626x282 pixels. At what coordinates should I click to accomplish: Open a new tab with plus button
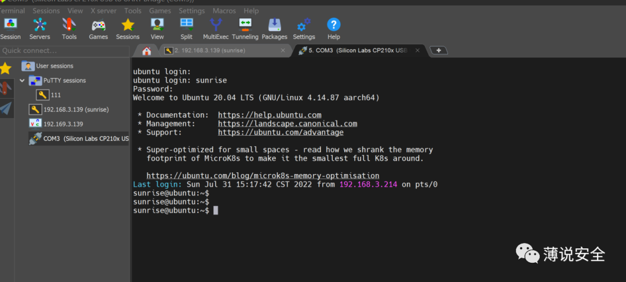pyautogui.click(x=439, y=50)
